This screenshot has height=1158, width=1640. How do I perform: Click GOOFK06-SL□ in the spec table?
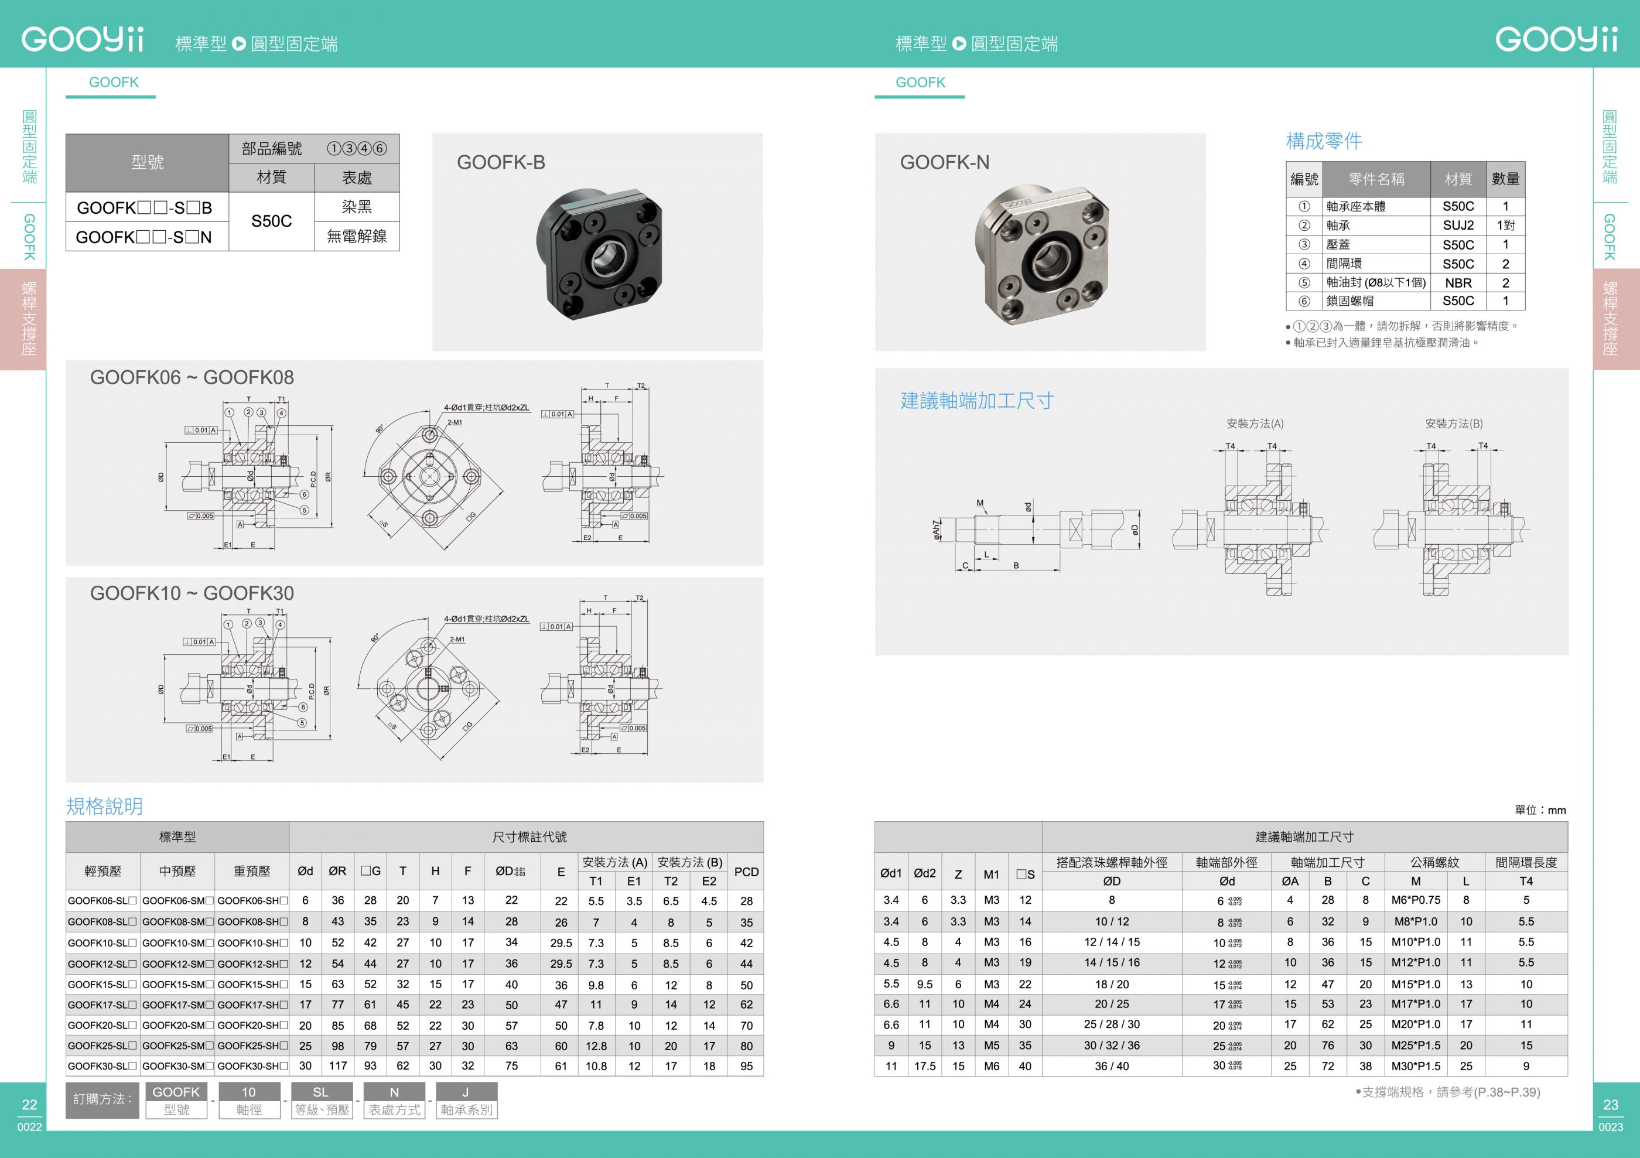(102, 901)
